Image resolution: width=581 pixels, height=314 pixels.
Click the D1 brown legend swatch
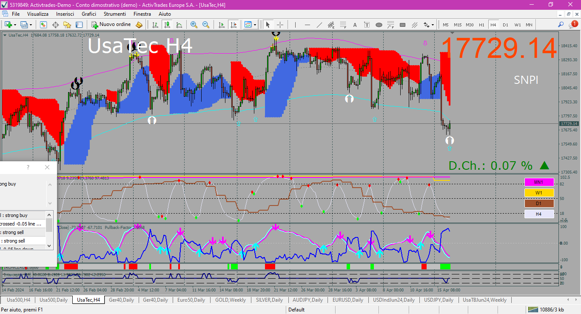[539, 203]
